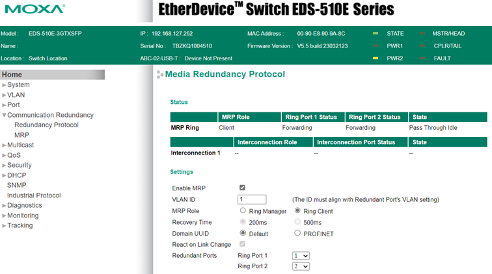The width and height of the screenshot is (492, 274).
Task: Click the Ring Port 1 Status header
Action: pyautogui.click(x=313, y=117)
